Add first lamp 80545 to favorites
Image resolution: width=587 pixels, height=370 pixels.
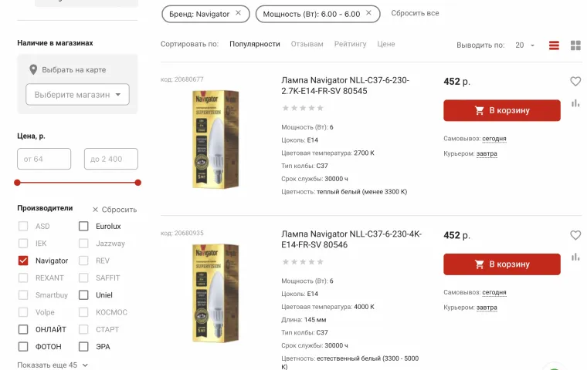575,81
